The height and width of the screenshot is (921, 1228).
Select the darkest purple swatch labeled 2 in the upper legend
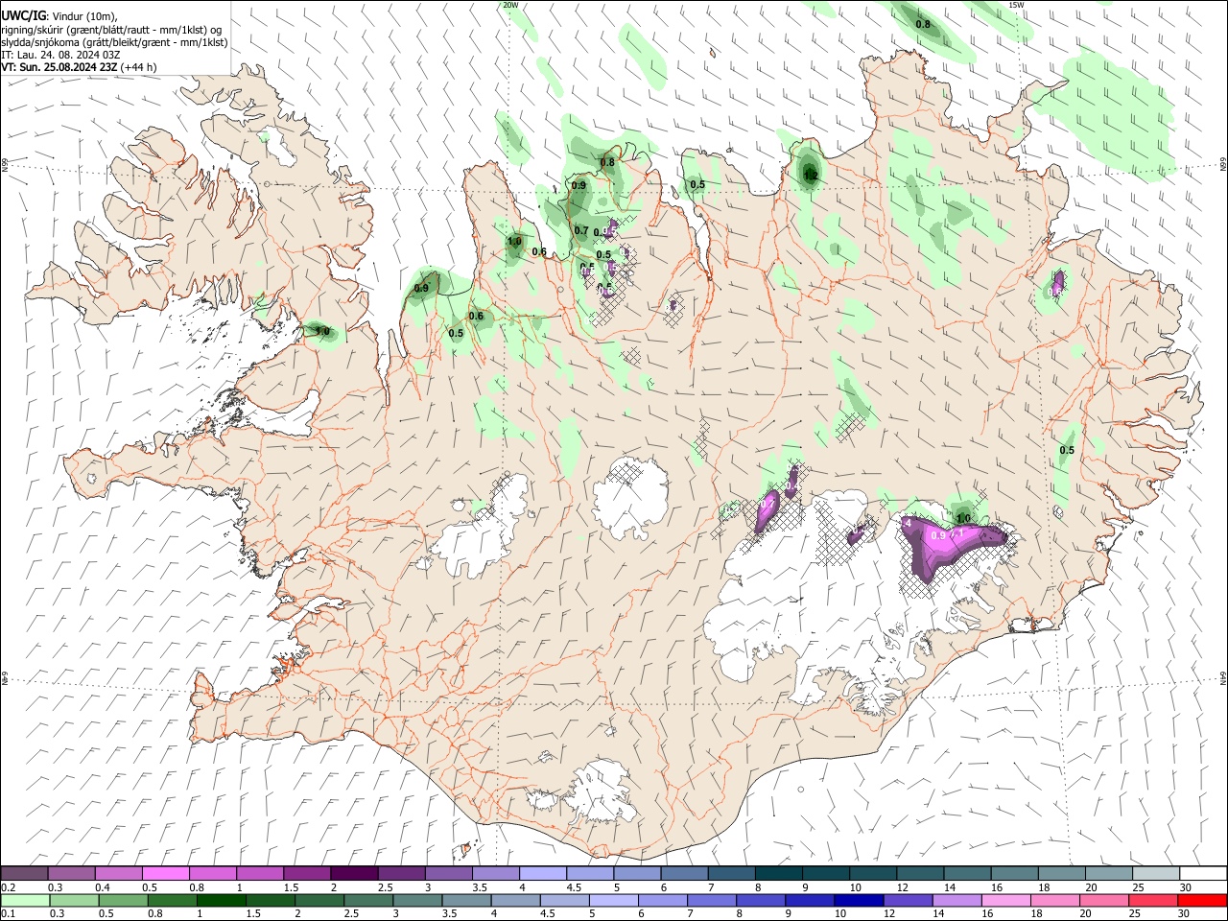(354, 873)
